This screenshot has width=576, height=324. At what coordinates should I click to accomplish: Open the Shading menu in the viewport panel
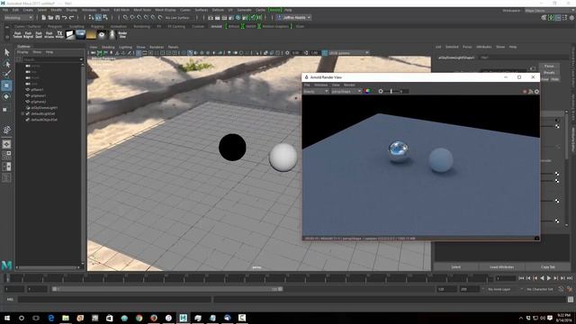108,47
